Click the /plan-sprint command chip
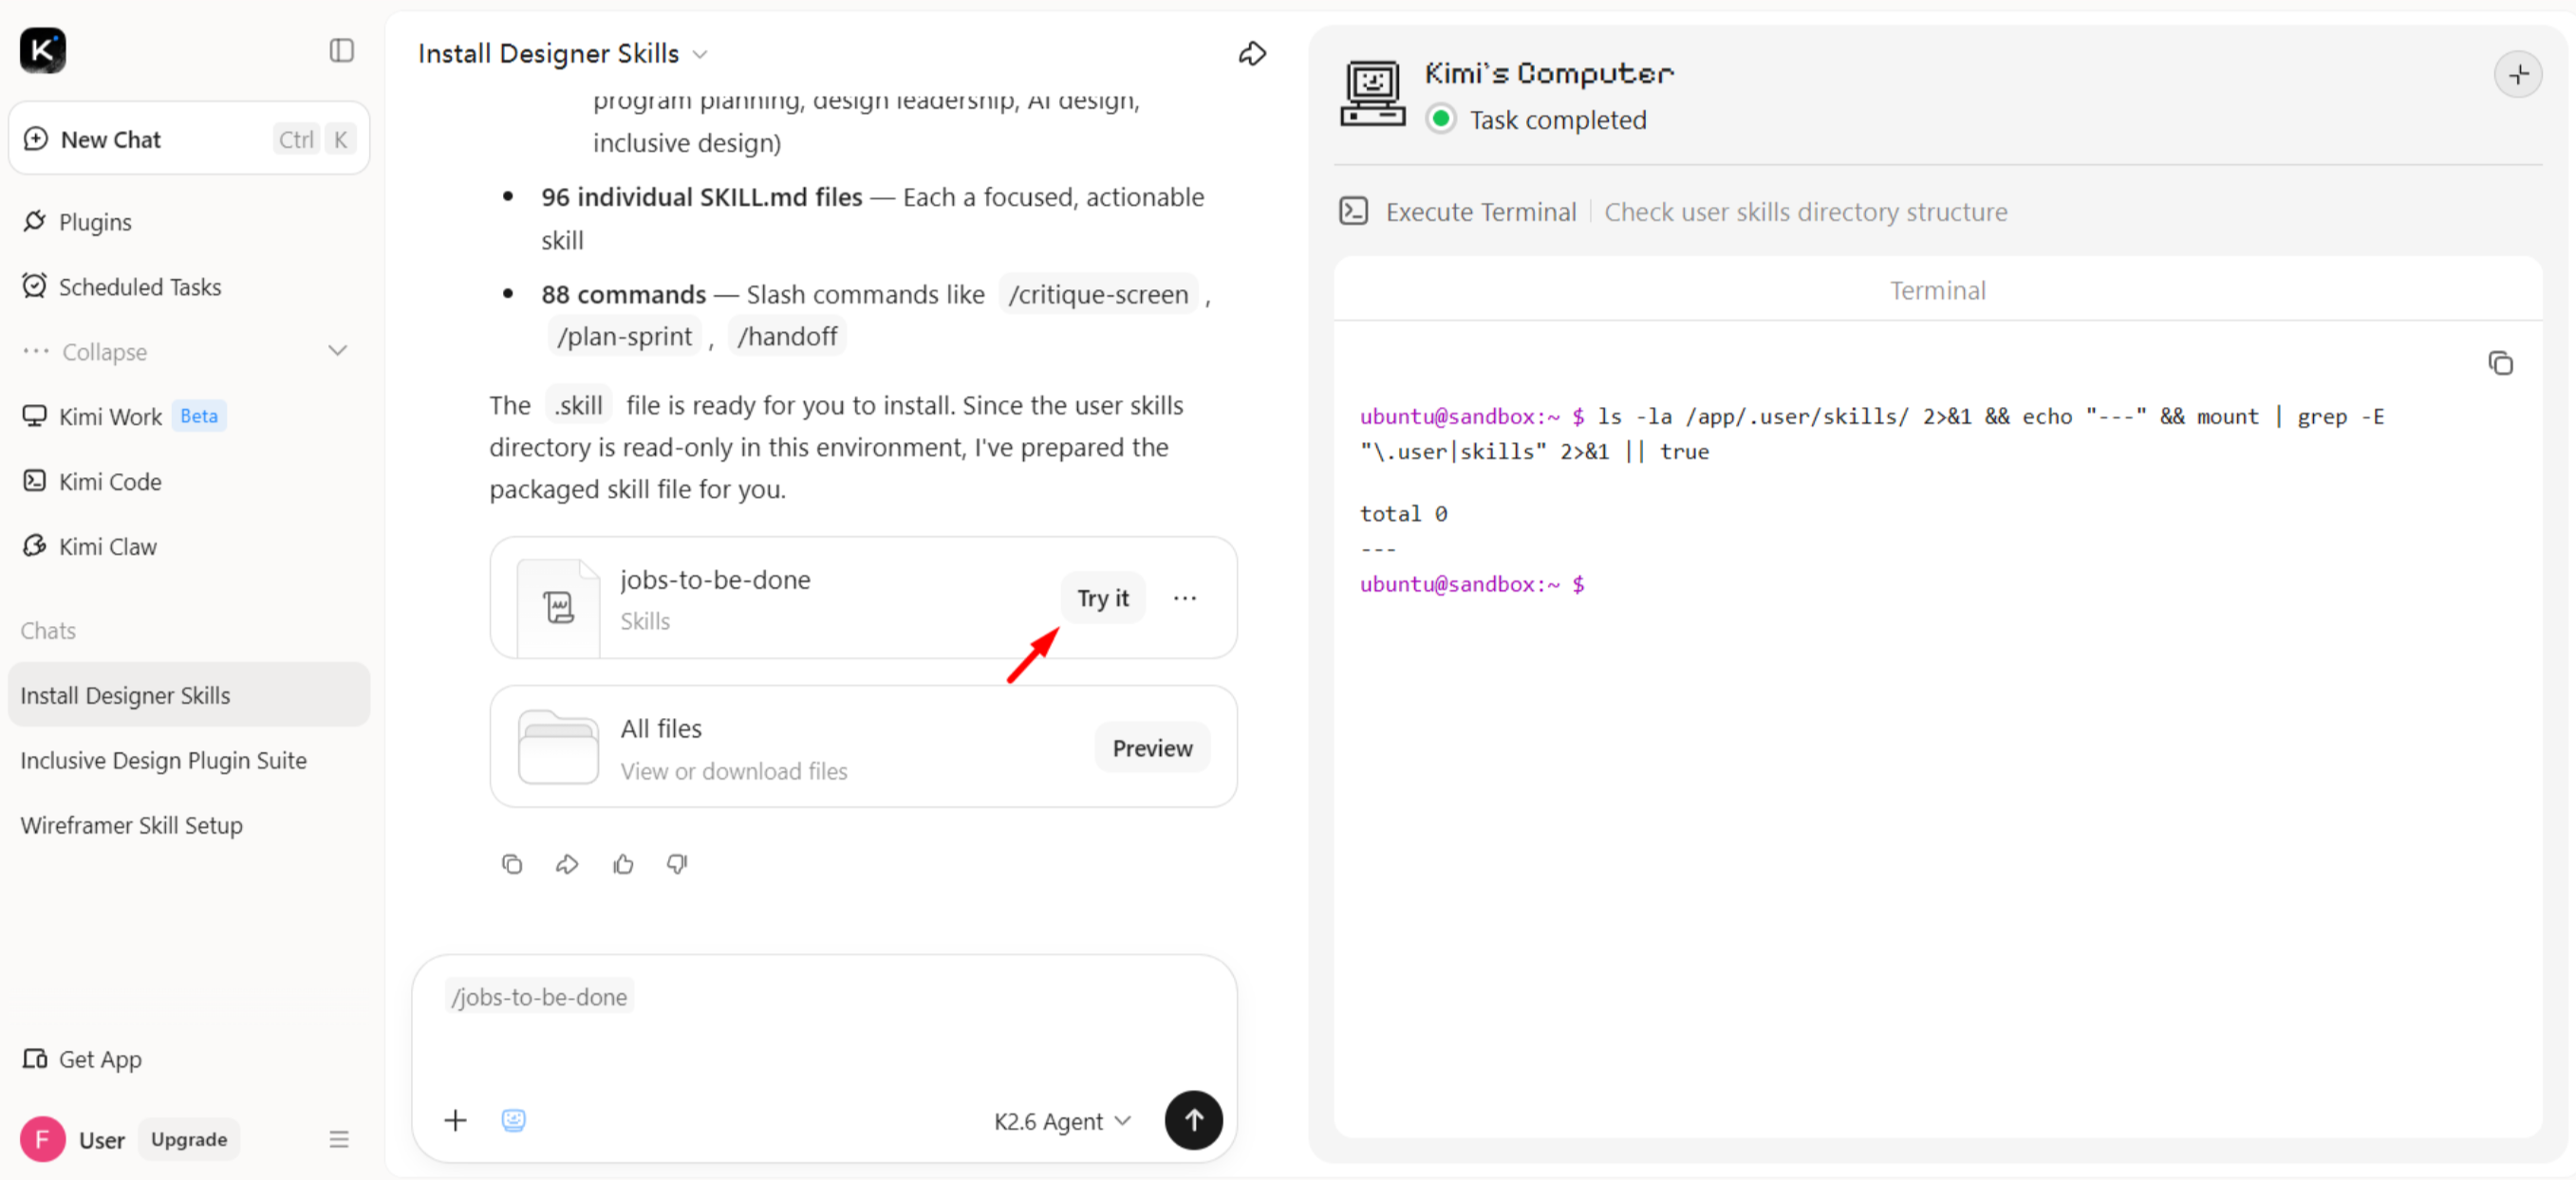The height and width of the screenshot is (1180, 2576). (624, 336)
